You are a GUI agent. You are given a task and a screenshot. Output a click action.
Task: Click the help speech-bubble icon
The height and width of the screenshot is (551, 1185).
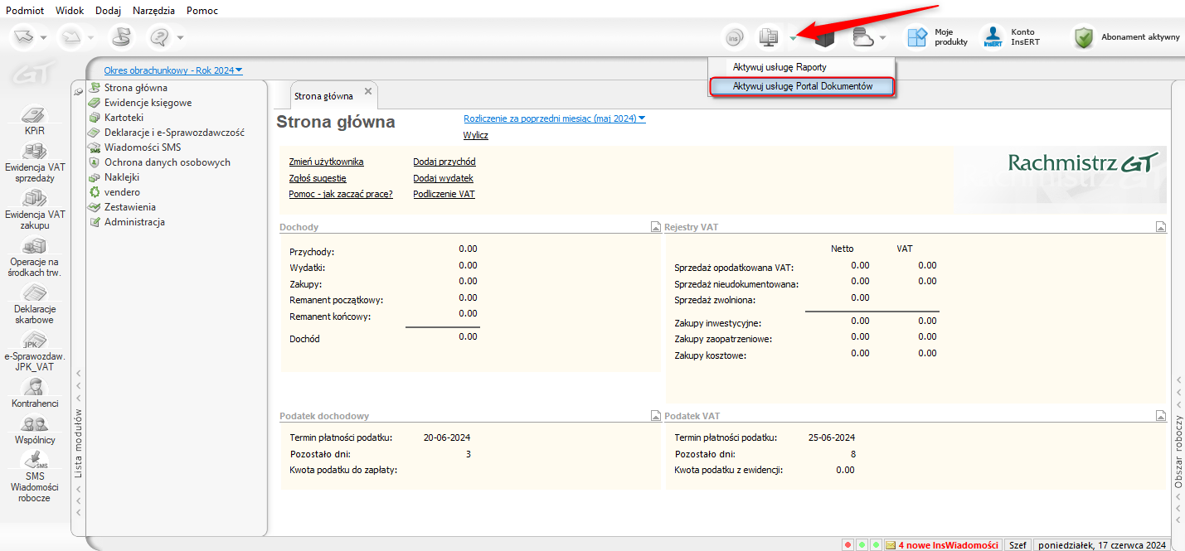160,36
